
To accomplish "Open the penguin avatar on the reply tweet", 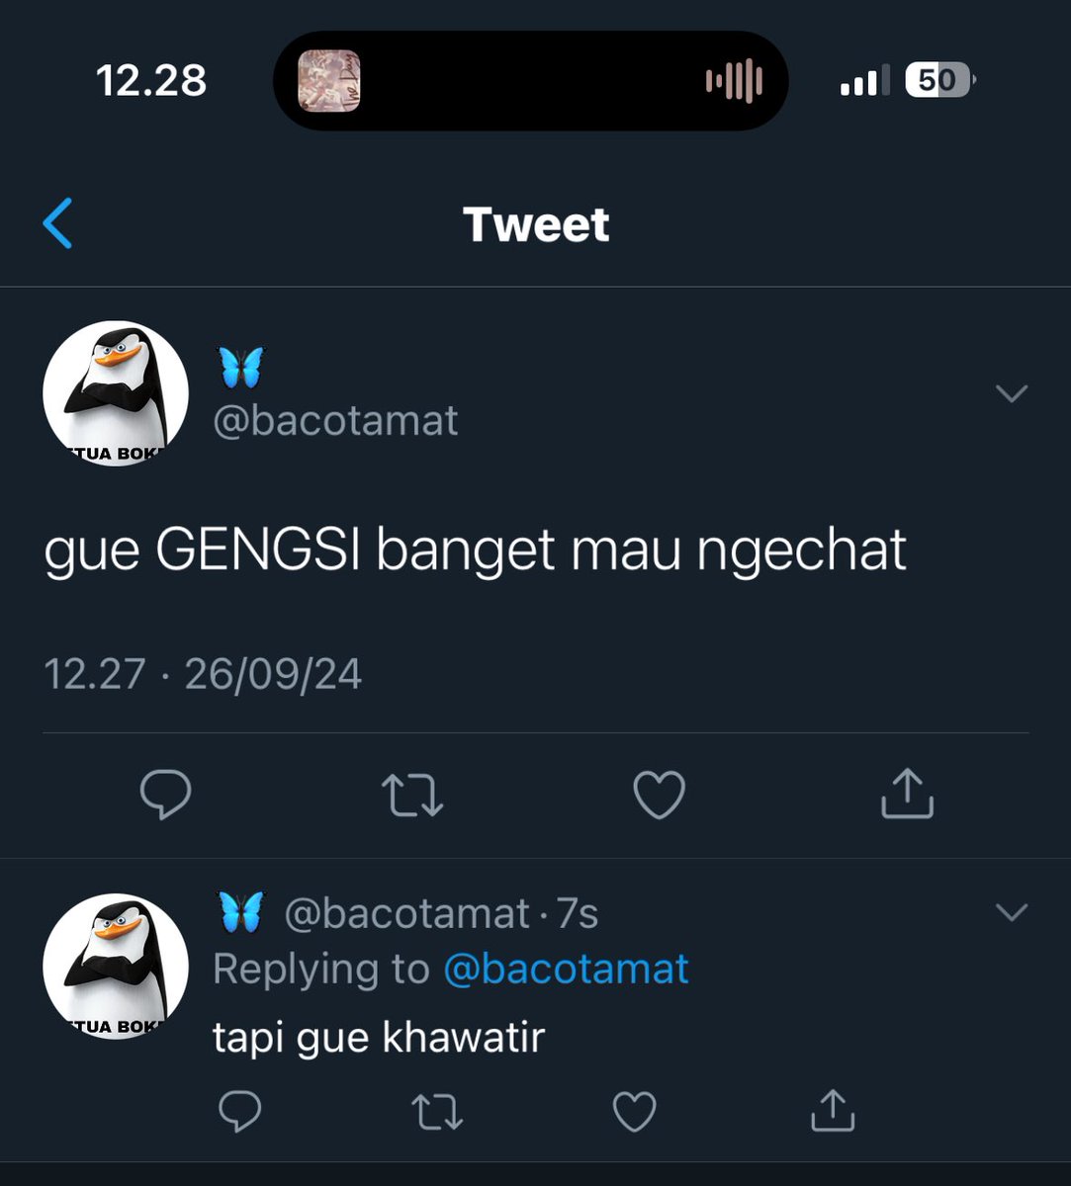I will 116,967.
